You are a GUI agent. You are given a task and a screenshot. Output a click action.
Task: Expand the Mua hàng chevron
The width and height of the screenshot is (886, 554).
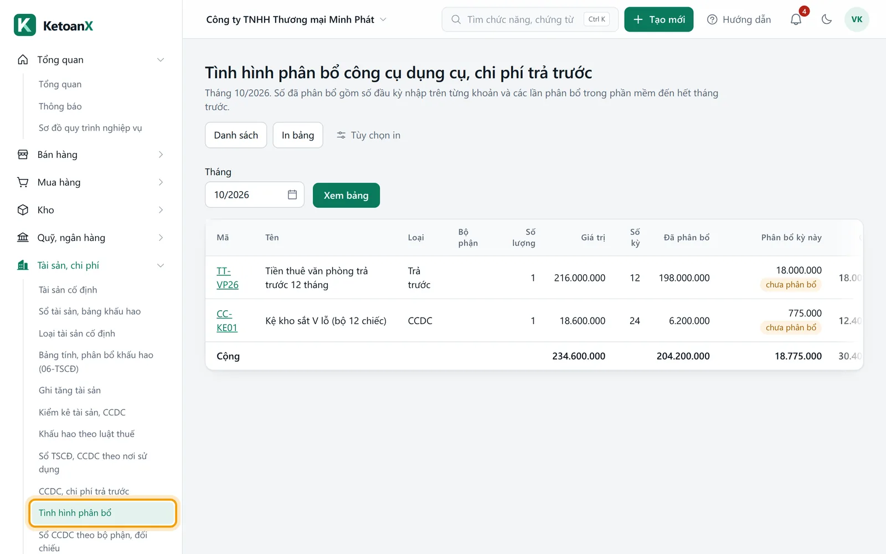(x=161, y=182)
